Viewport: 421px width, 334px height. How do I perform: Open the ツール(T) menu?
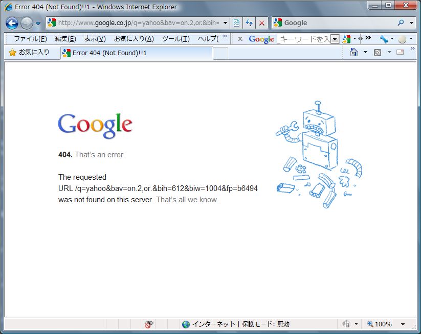coord(176,39)
